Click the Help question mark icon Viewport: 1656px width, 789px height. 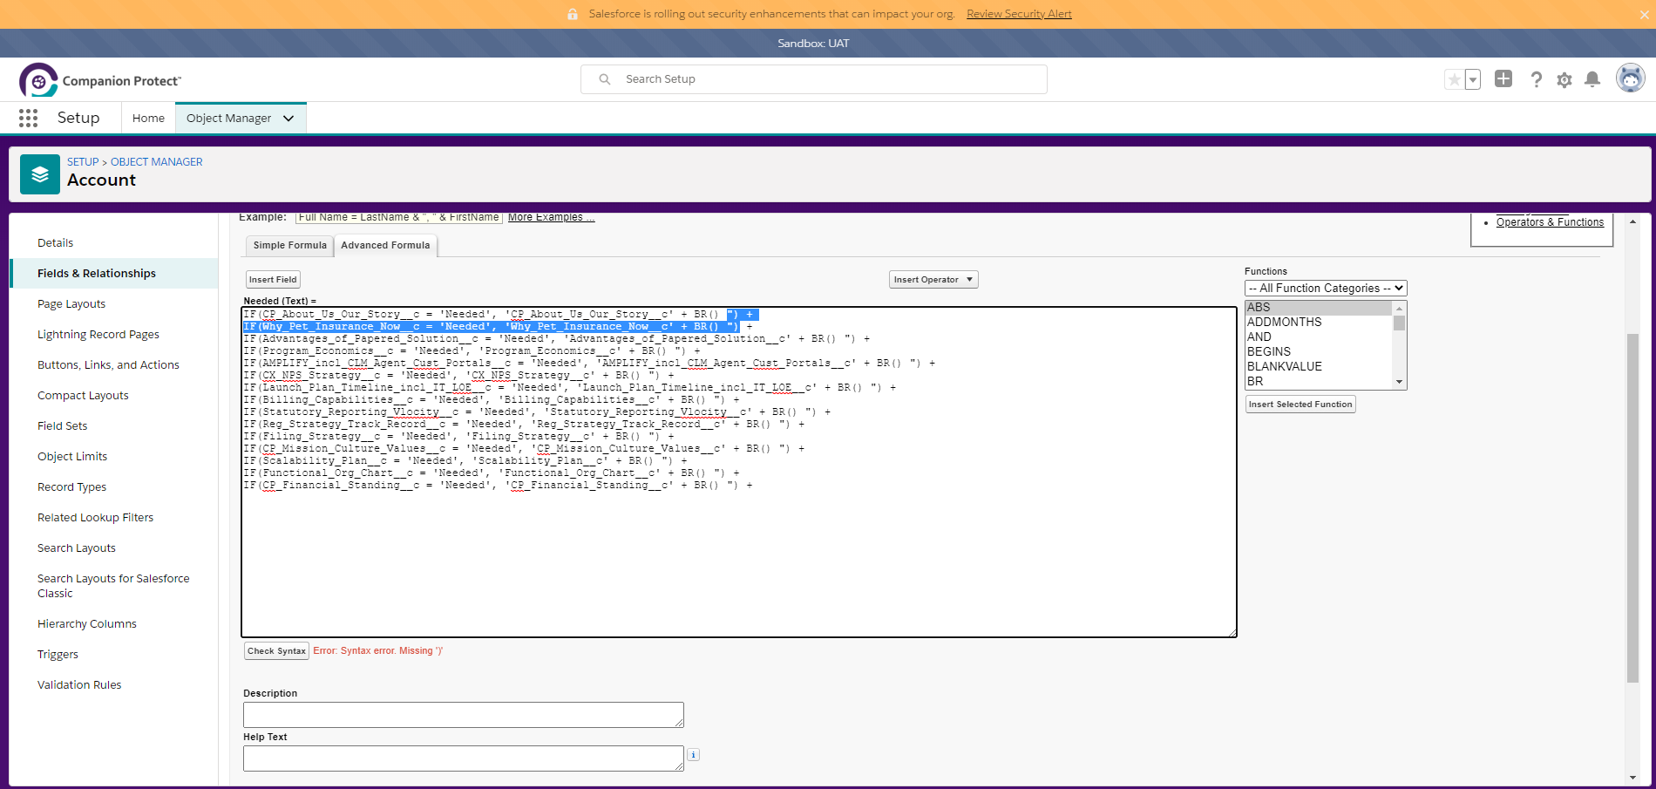point(1536,80)
